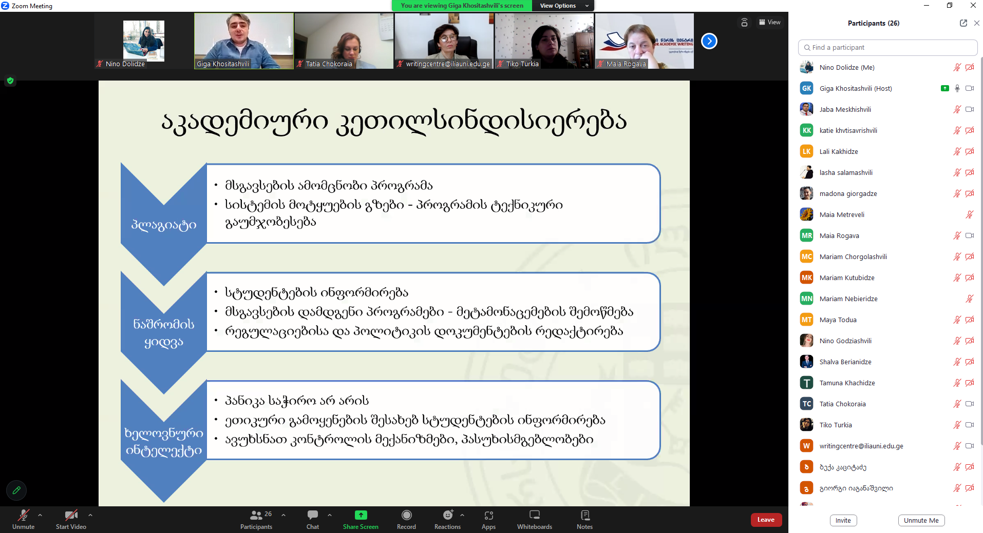Open the Chat panel
Image resolution: width=983 pixels, height=533 pixels.
coord(313,519)
